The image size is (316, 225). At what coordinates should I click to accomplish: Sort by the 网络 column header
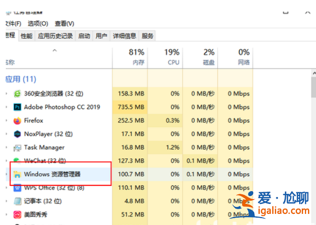(235, 58)
